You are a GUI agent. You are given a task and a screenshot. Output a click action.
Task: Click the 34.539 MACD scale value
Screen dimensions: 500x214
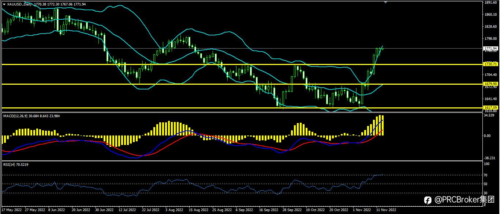coord(489,115)
